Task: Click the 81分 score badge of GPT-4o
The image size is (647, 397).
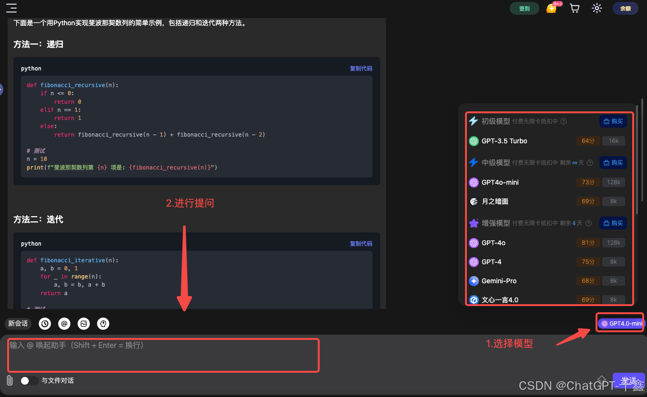Action: (588, 243)
